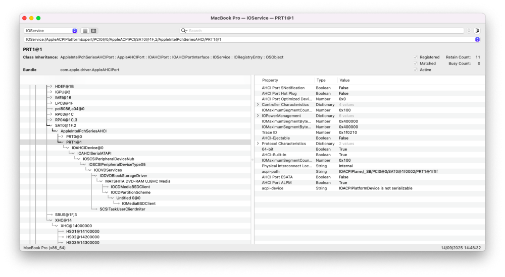Select the IOSCSIPeripheralDeviceNub row
This screenshot has height=277, width=505.
(x=135, y=159)
